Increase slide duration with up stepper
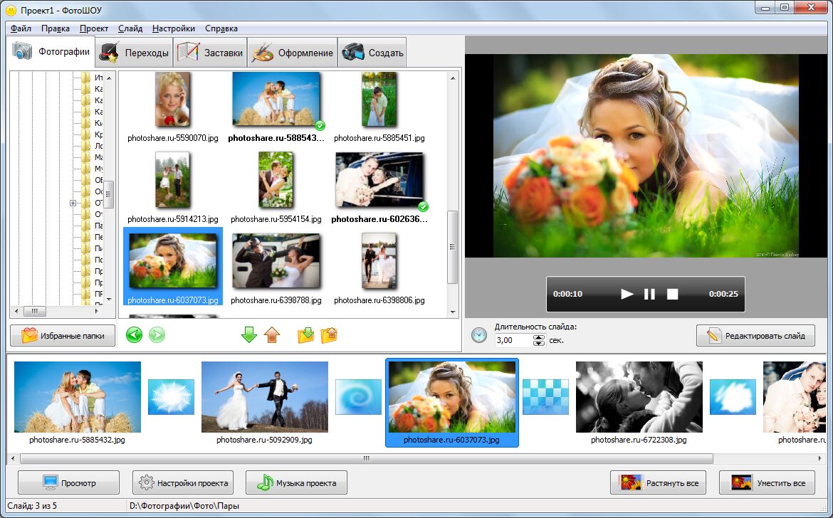 (x=539, y=337)
